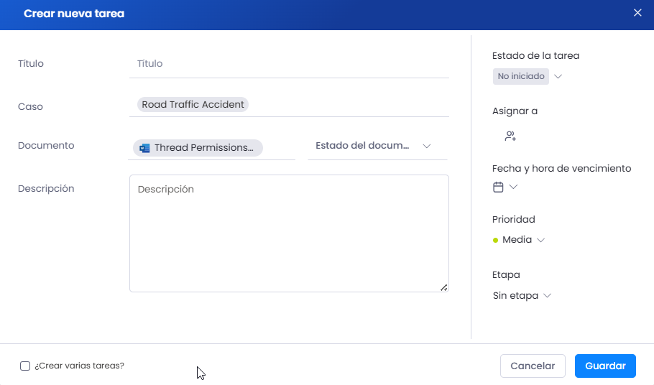Image resolution: width=654 pixels, height=385 pixels.
Task: Open the No iniciado status dropdown
Action: 558,76
